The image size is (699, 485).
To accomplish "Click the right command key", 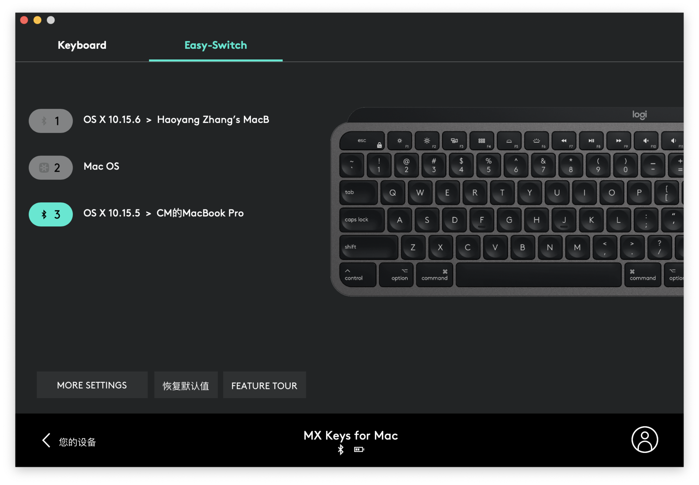I will click(643, 275).
